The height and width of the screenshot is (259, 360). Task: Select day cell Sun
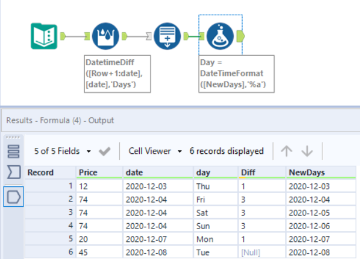click(x=216, y=226)
